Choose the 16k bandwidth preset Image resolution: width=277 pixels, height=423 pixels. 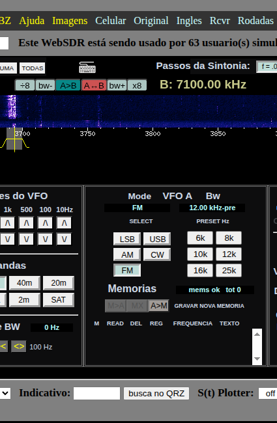click(200, 270)
